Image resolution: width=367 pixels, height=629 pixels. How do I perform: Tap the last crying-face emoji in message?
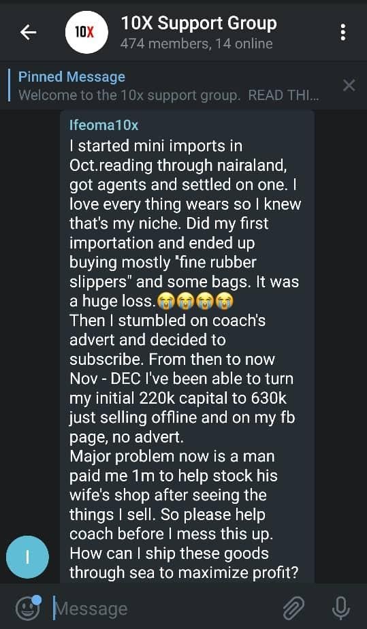[224, 302]
